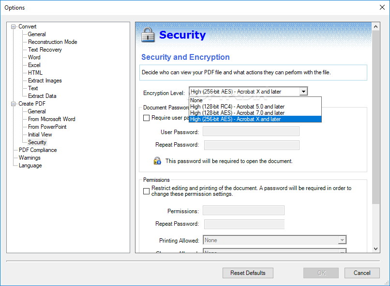Click the Reset Defaults button
This screenshot has height=286, width=390.
(248, 273)
